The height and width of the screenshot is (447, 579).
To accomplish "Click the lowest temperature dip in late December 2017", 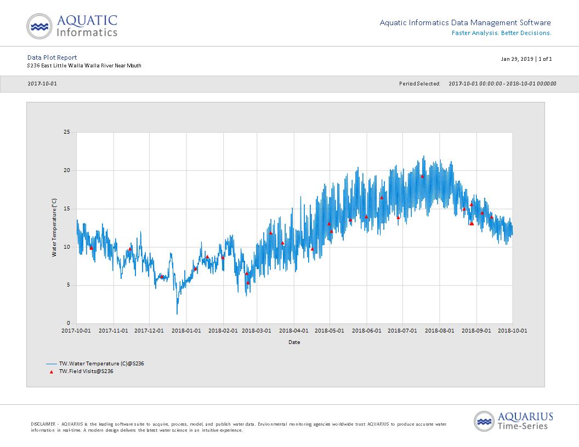I will pos(177,313).
